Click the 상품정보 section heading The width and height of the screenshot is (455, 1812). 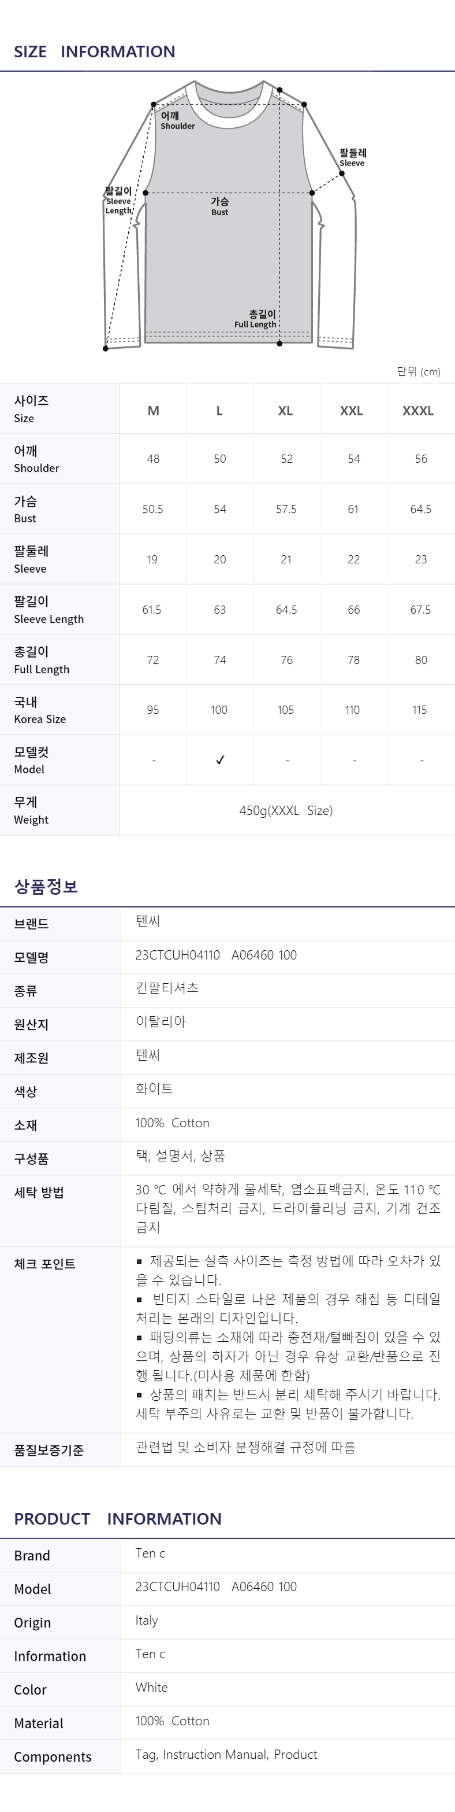click(x=46, y=886)
